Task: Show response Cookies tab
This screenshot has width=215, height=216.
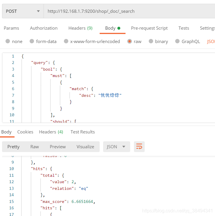Action: [x=25, y=132]
